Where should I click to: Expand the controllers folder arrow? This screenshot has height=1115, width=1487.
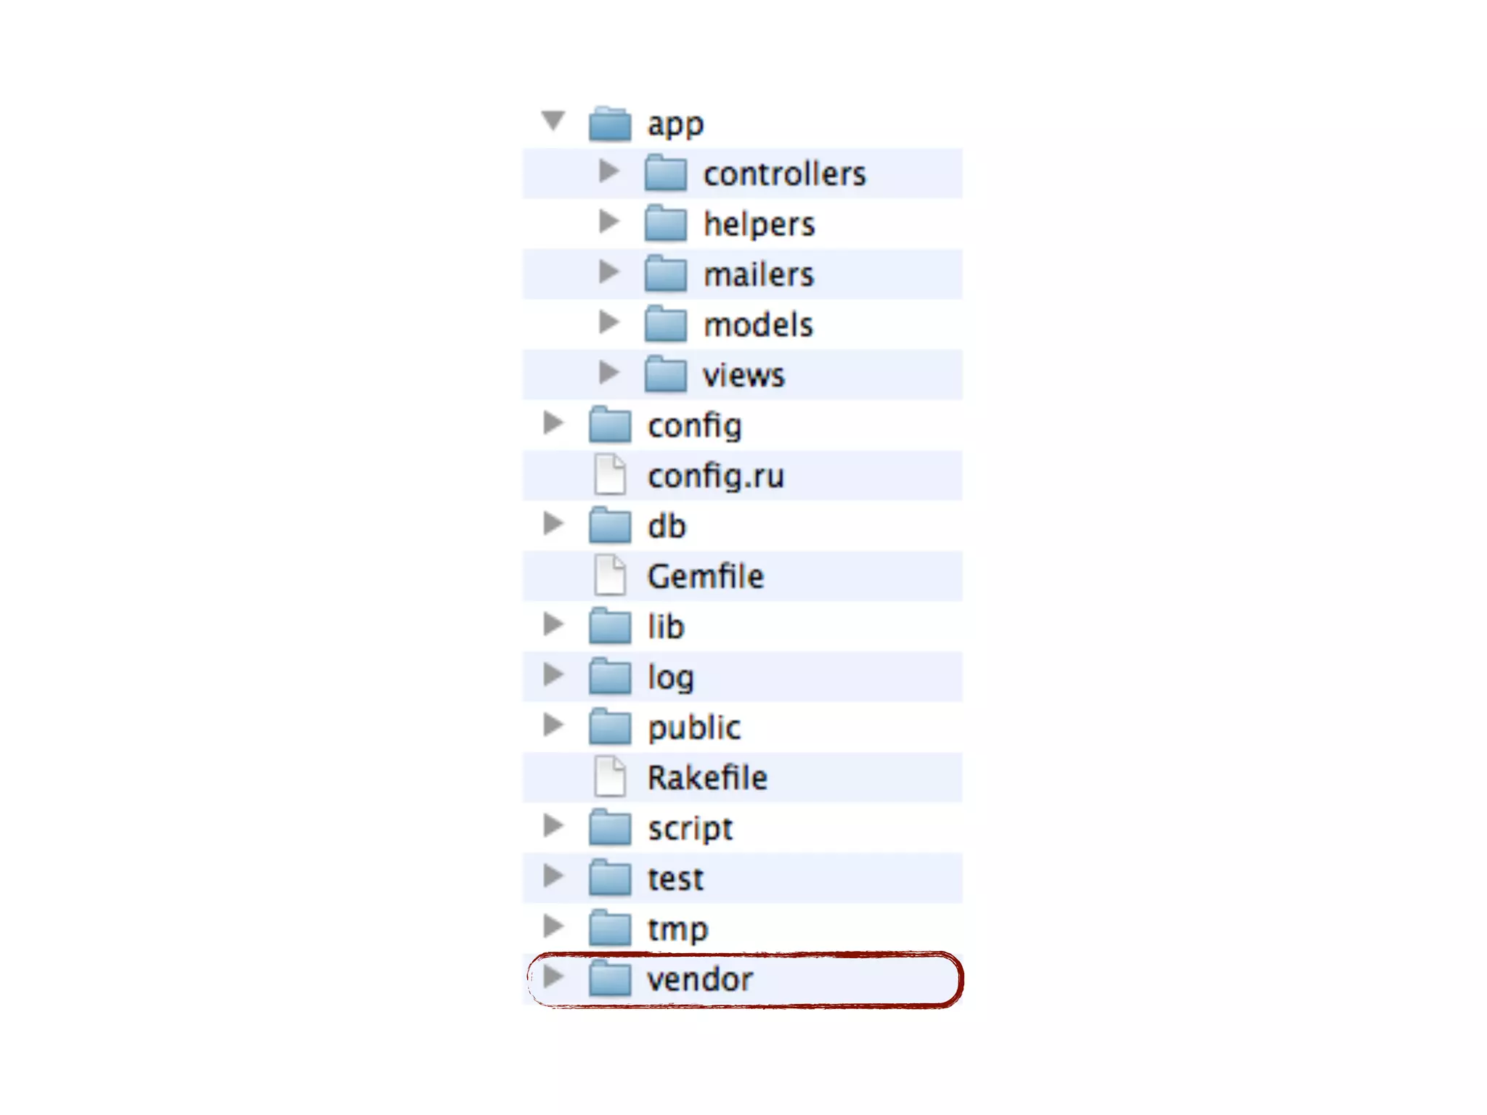(608, 171)
